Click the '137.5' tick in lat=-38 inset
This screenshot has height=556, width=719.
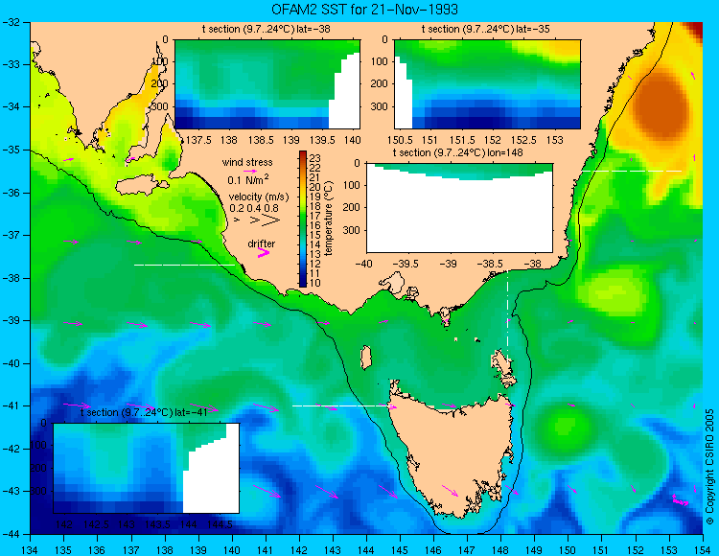tap(198, 140)
